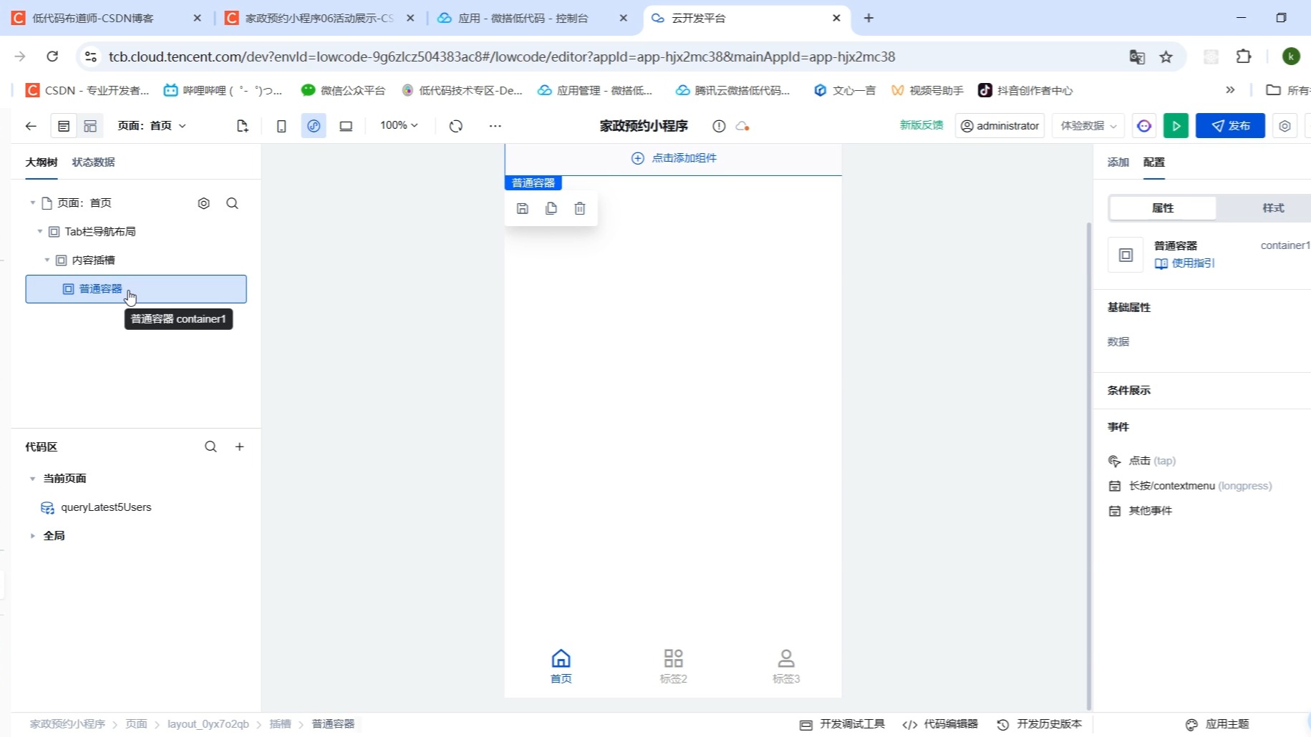Collapse the Tab栏导航布局 tree node
Image resolution: width=1311 pixels, height=737 pixels.
pyautogui.click(x=40, y=231)
